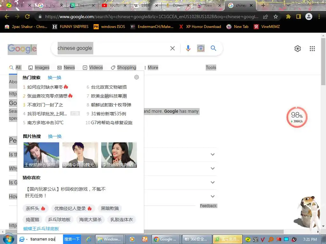326x244 pixels.
Task: Open the XP Horror Download bookmark
Action: (x=200, y=27)
